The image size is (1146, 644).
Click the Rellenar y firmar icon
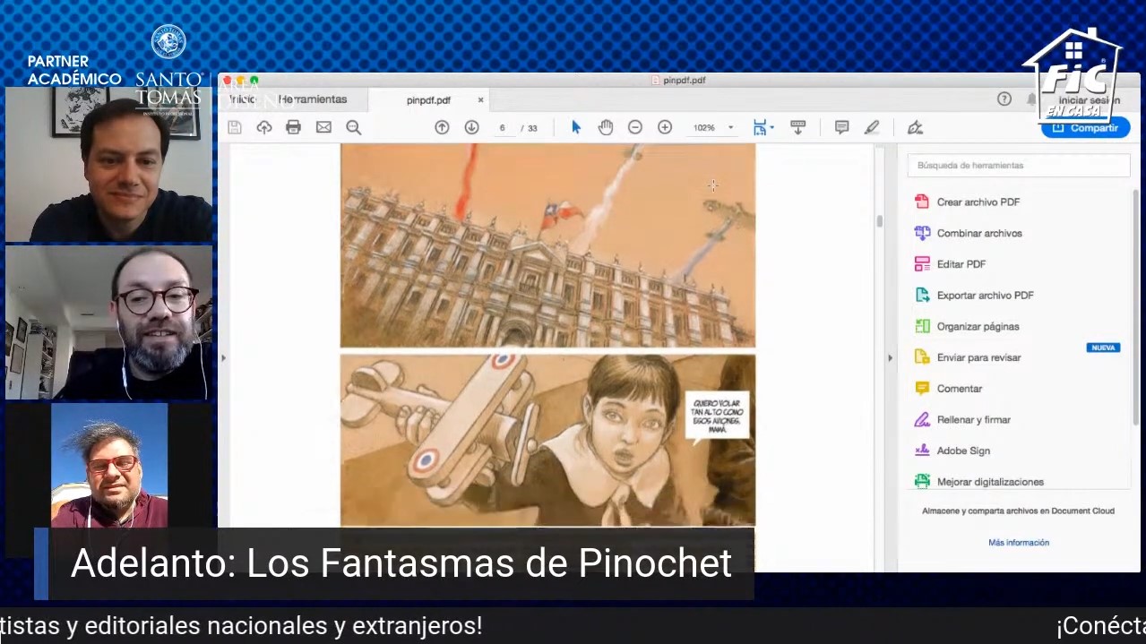coord(922,419)
